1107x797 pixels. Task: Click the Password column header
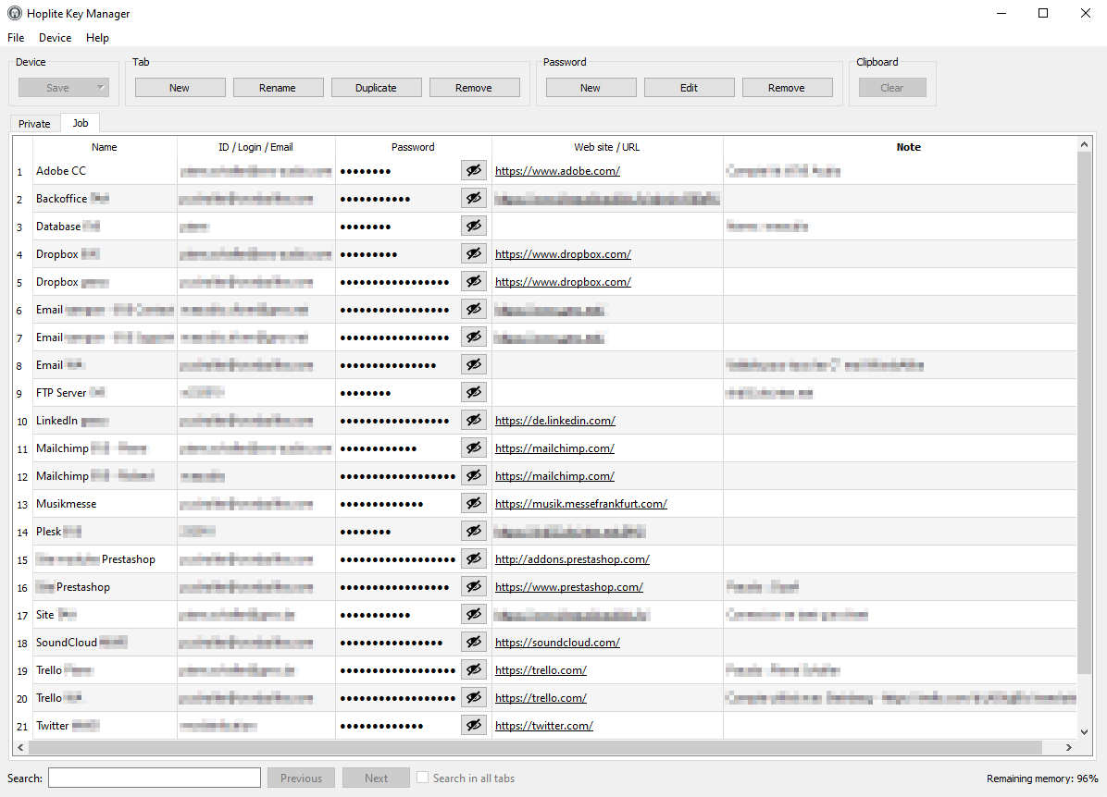[413, 147]
